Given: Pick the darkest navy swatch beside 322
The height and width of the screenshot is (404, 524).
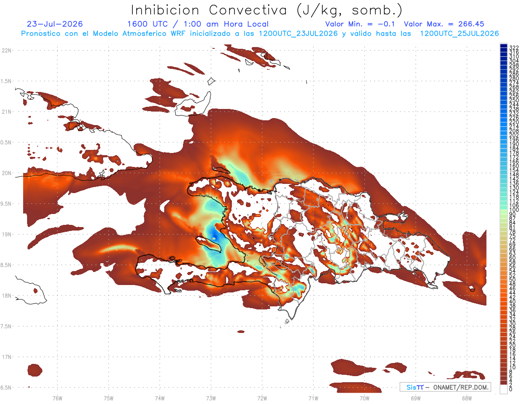Looking at the screenshot, I should [503, 45].
